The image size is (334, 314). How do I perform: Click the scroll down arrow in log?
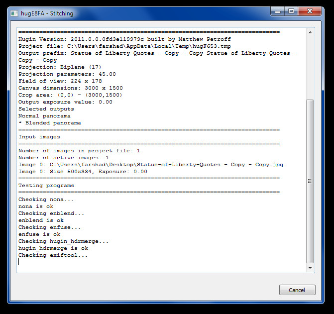coord(310,268)
